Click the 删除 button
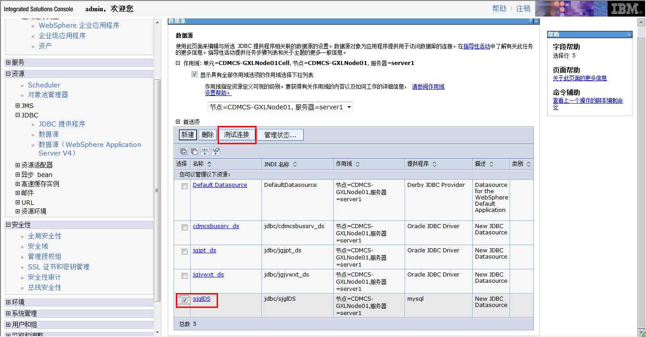Screen dimensions: 646x337 (207, 135)
